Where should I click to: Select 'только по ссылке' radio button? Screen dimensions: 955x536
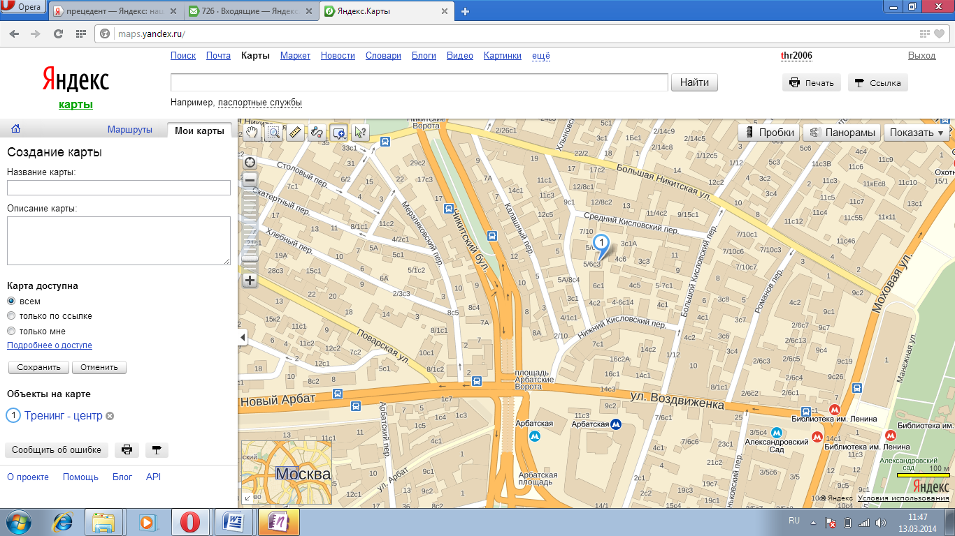coord(11,316)
